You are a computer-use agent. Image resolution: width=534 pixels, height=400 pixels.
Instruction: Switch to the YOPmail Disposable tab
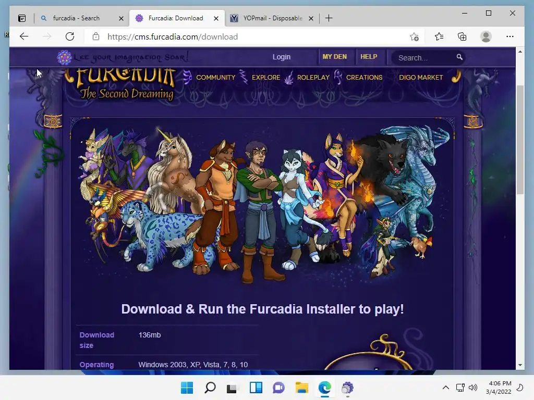pyautogui.click(x=272, y=18)
